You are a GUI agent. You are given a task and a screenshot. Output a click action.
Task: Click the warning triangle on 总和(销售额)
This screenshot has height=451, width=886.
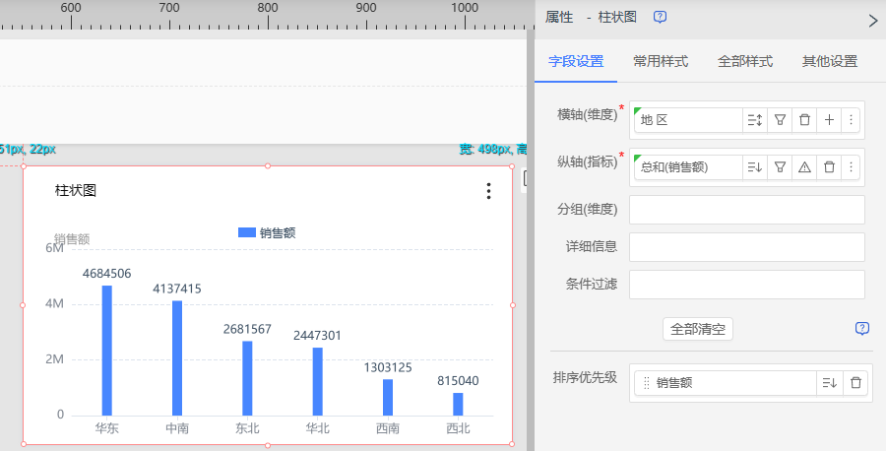pyautogui.click(x=804, y=167)
